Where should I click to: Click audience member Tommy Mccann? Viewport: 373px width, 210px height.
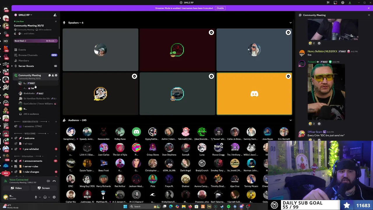point(251,181)
